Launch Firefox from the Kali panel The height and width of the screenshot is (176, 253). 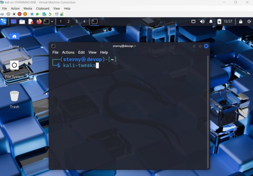(39, 21)
